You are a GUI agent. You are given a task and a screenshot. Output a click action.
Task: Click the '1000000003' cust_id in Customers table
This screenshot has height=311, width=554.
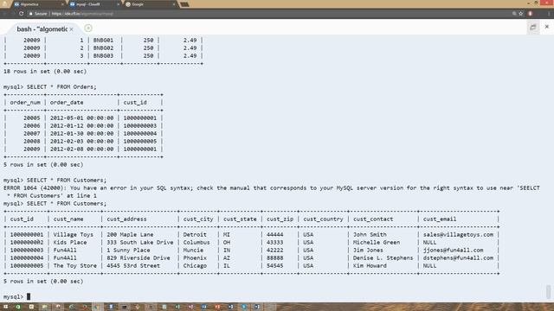(x=27, y=250)
